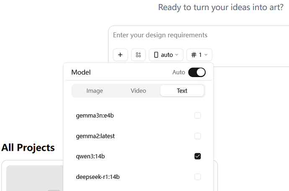
Task: Click the gemma3n:e4b model name
Action: coord(95,116)
